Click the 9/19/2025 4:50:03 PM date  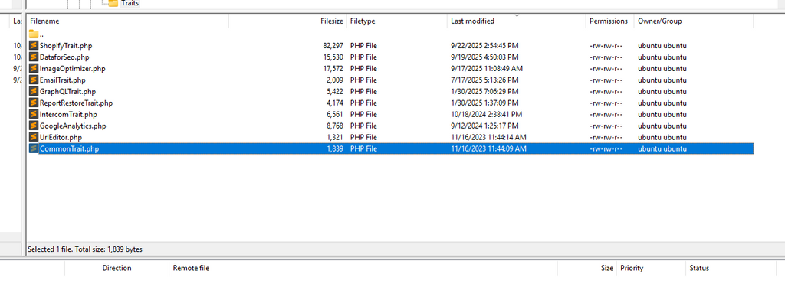(x=484, y=57)
